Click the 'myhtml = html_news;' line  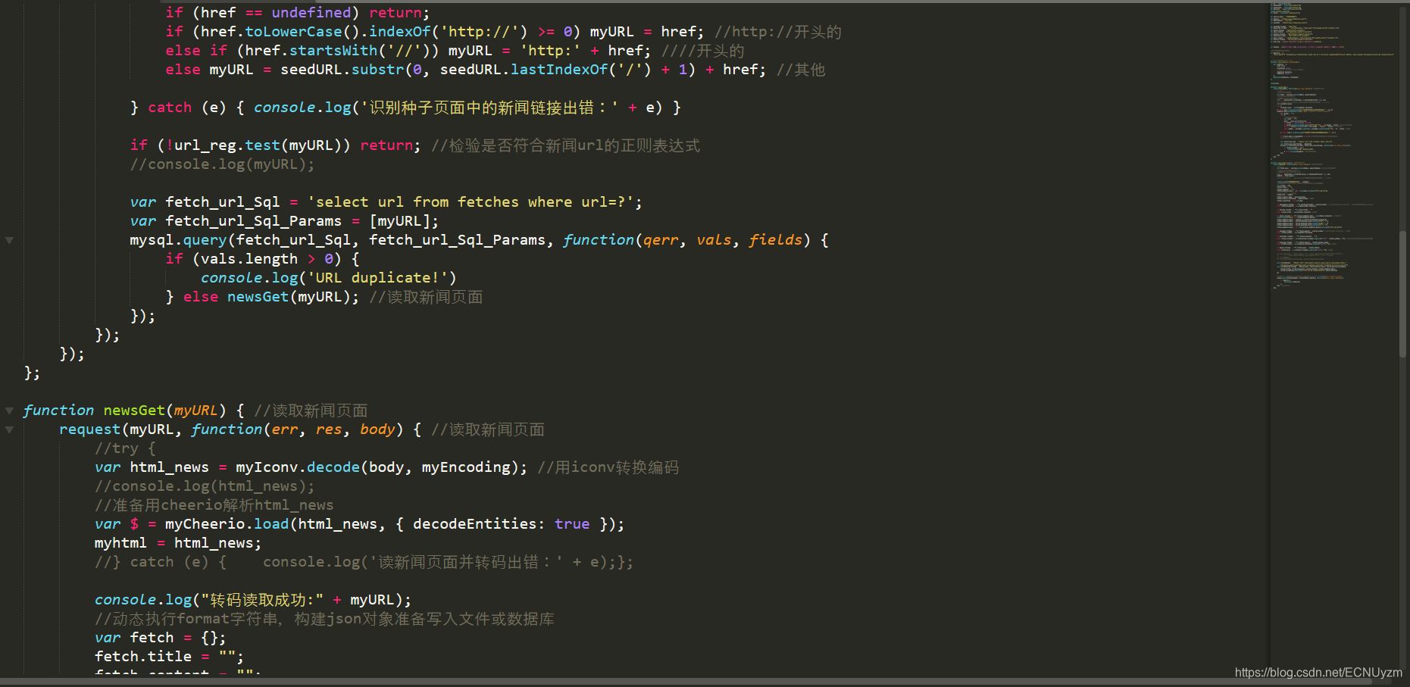(178, 543)
